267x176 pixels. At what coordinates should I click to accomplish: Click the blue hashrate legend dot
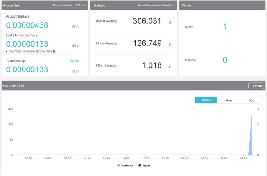[118, 166]
